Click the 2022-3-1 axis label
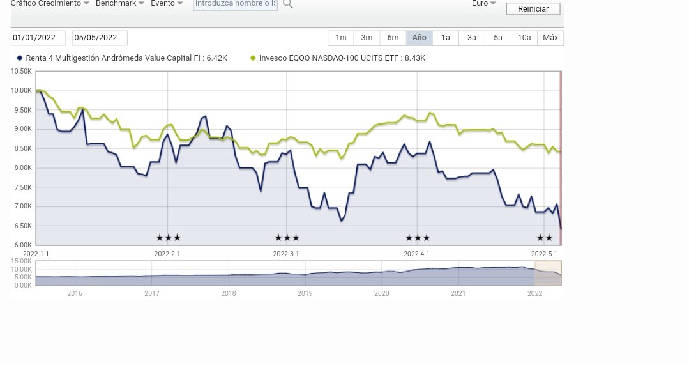This screenshot has width=689, height=365. 285,254
